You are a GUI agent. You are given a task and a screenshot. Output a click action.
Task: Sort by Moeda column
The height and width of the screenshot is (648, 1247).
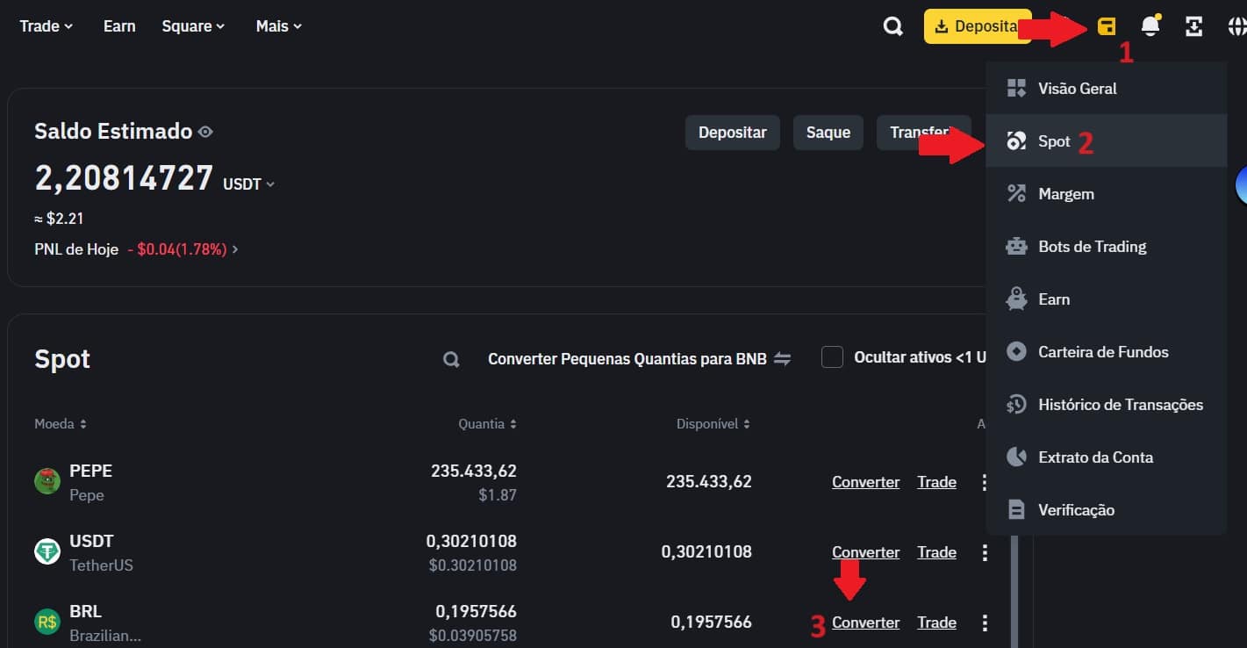[61, 423]
